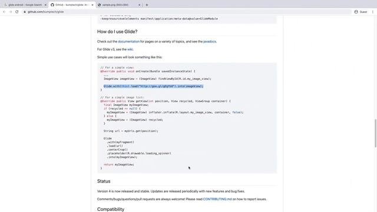Viewport: 377px width, 212px height.
Task: Switch to the glide android Google Search tab
Action: click(25, 5)
